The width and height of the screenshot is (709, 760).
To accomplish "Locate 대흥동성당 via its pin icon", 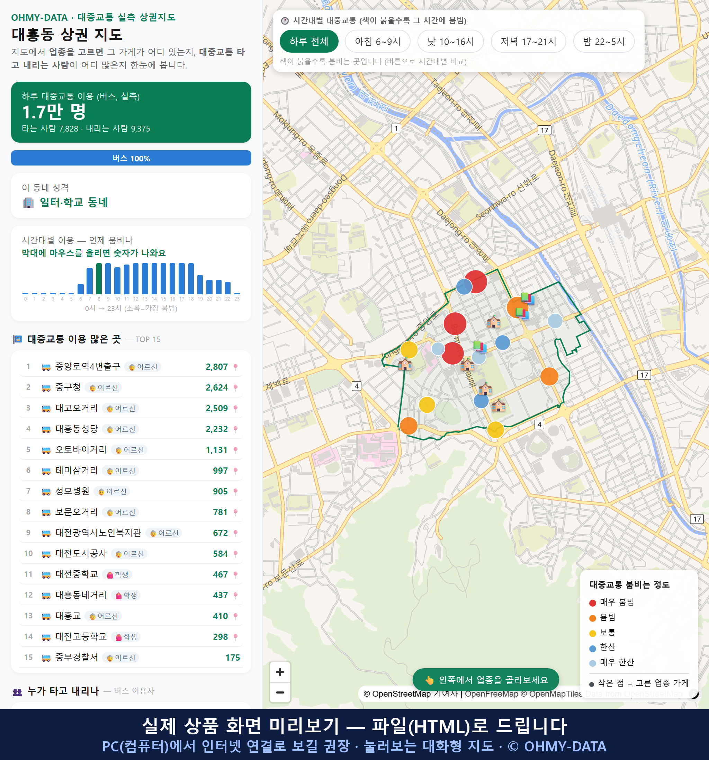I will pyautogui.click(x=235, y=429).
